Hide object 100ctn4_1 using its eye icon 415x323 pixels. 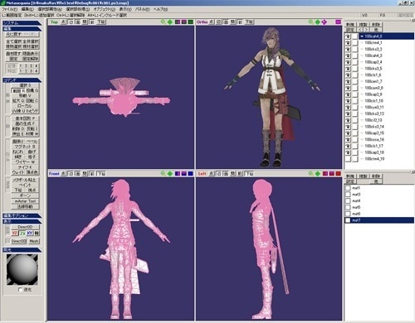click(x=348, y=42)
